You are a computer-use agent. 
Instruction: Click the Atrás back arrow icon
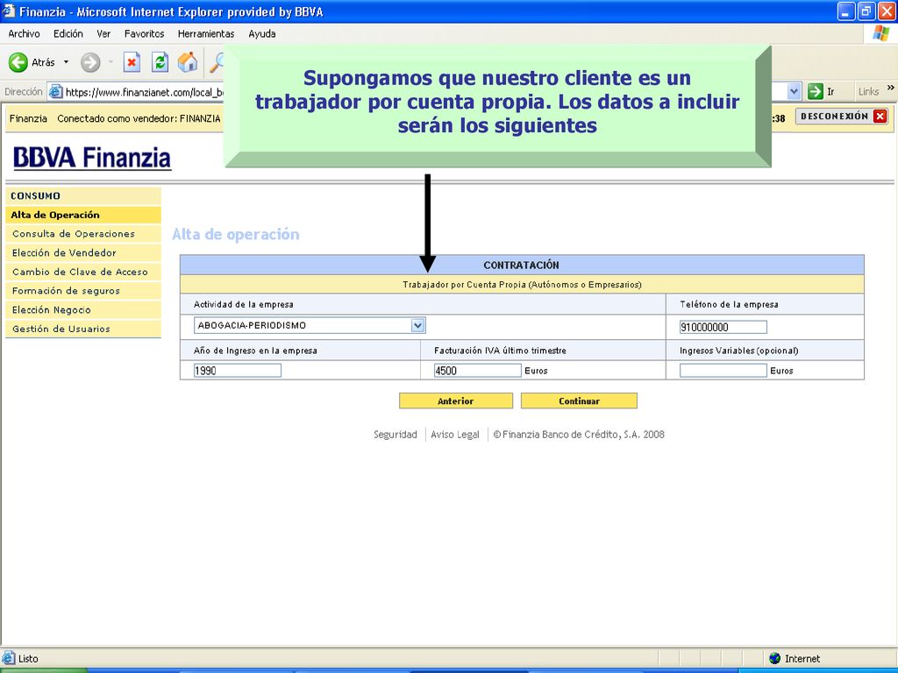click(x=18, y=62)
